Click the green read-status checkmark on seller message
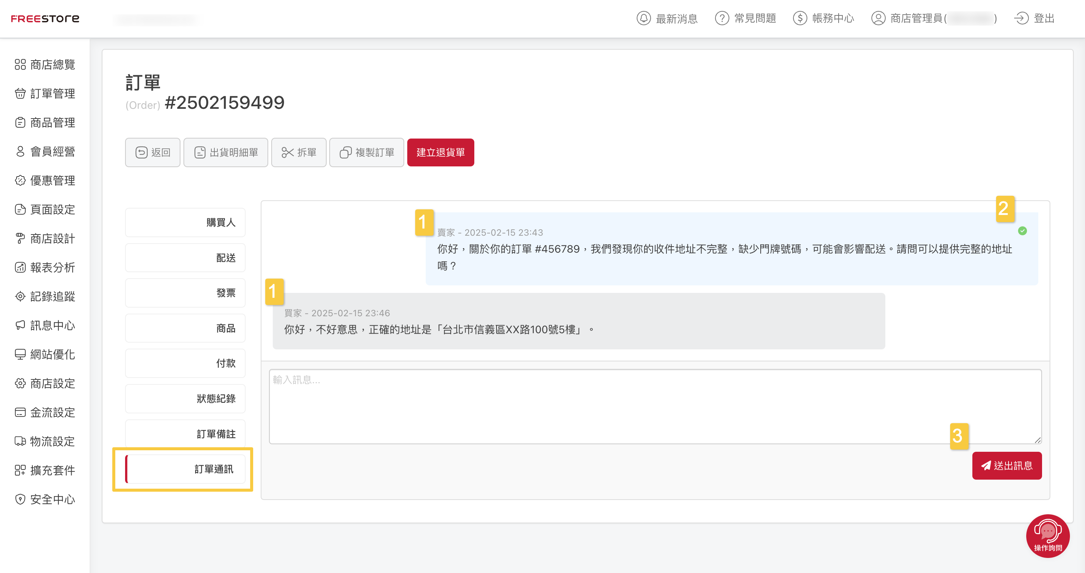 coord(1022,231)
